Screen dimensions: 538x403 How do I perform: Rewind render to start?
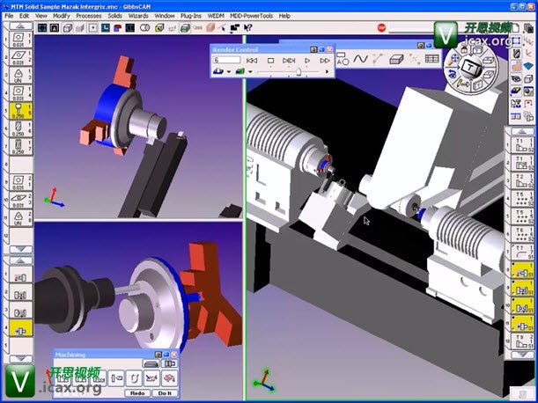pyautogui.click(x=252, y=61)
